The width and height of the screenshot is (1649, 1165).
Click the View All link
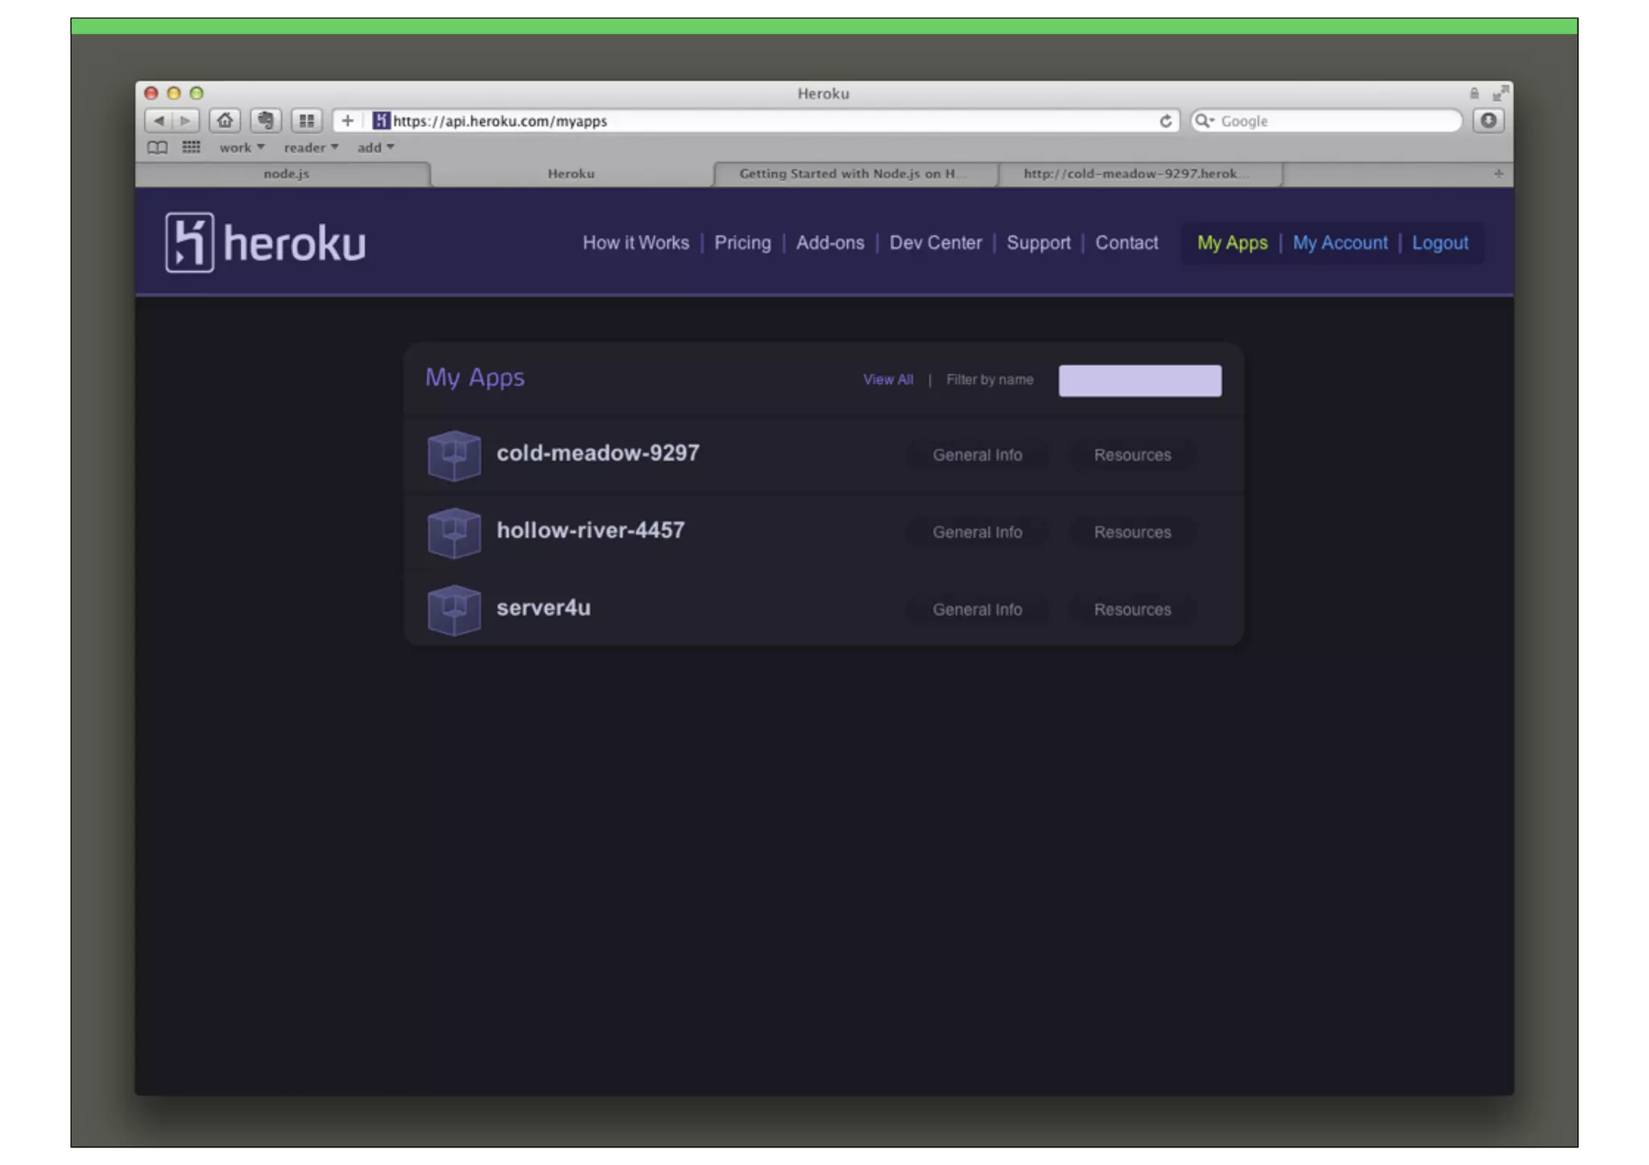coord(887,380)
